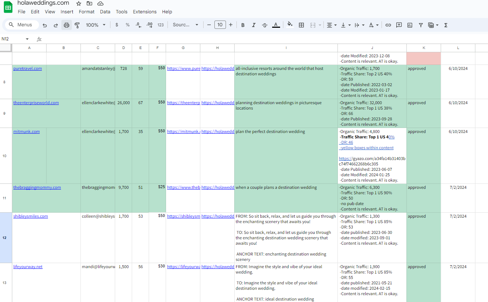Open the Help menu
Viewport: 488px width, 302px height.
tap(167, 12)
